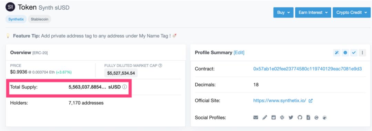Select the Synthetix tag

(16, 19)
